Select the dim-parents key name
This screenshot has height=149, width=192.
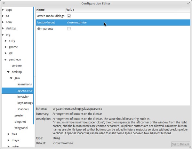pos(45,29)
